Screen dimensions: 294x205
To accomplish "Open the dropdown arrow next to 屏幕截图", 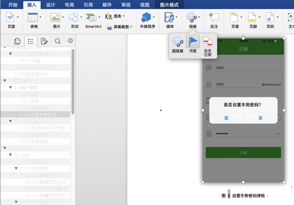I will [131, 26].
